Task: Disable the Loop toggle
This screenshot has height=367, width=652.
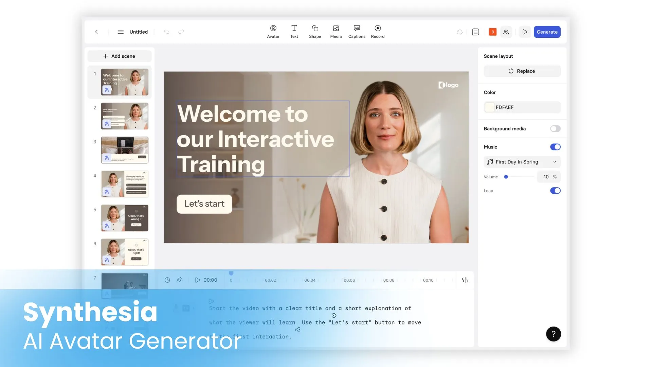Action: (555, 191)
